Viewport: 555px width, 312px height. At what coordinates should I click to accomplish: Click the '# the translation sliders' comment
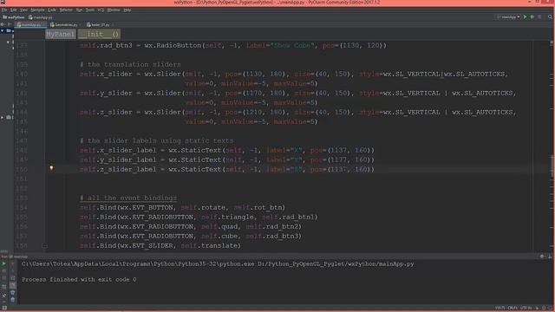coord(130,64)
